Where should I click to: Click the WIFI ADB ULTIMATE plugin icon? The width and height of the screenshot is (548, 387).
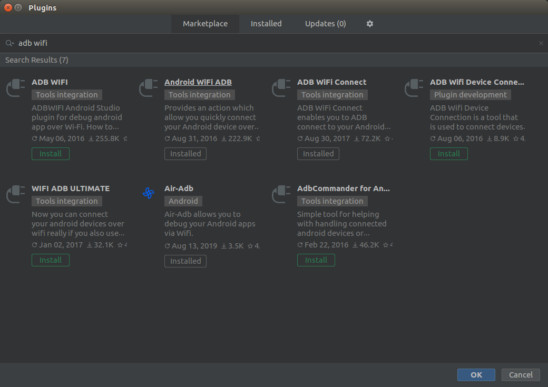tap(16, 194)
